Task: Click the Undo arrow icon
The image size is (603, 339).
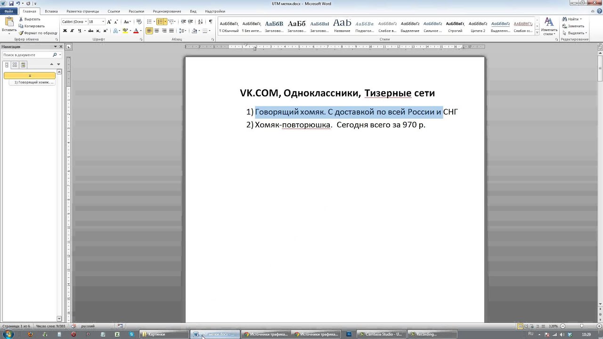Action: [x=18, y=3]
